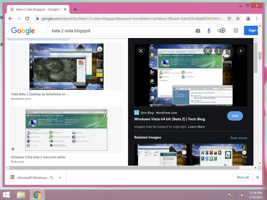This screenshot has width=267, height=200.
Task: Open clock showing 12:36 PM
Action: tap(256, 195)
